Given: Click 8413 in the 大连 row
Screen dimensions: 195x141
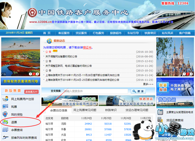Looking at the screenshot, I should [89, 134].
